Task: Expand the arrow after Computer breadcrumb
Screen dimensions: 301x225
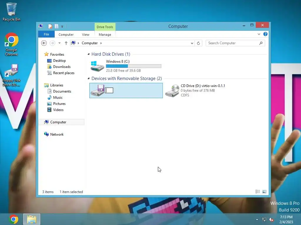Action: (x=101, y=43)
